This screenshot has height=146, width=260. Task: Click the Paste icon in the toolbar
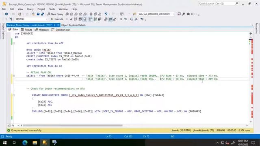(100, 14)
